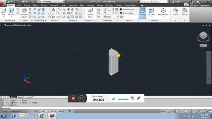Open Google Chrome from the taskbar

tap(42, 116)
